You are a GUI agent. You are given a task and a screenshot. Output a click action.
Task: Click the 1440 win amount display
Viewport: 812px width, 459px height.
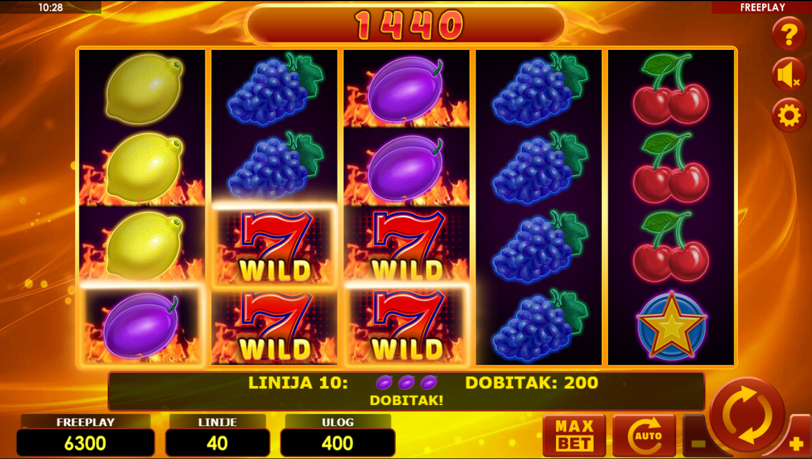point(406,25)
